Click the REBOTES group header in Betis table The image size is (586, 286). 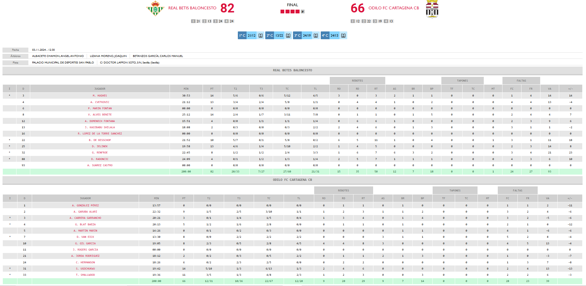[358, 81]
